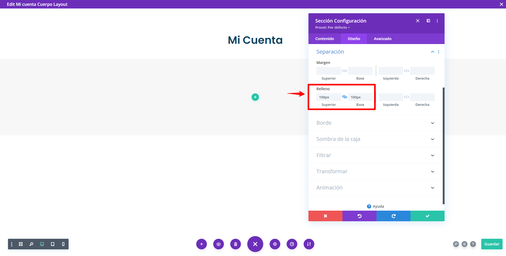The image size is (506, 256).
Task: Click the settings panel scrollbar
Action: click(444, 146)
